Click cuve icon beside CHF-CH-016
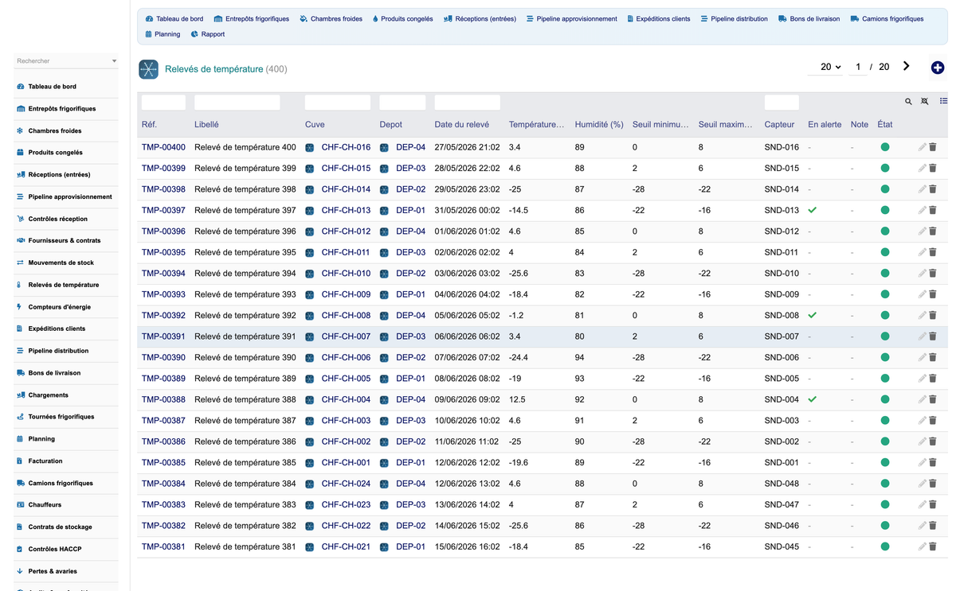 pyautogui.click(x=310, y=147)
